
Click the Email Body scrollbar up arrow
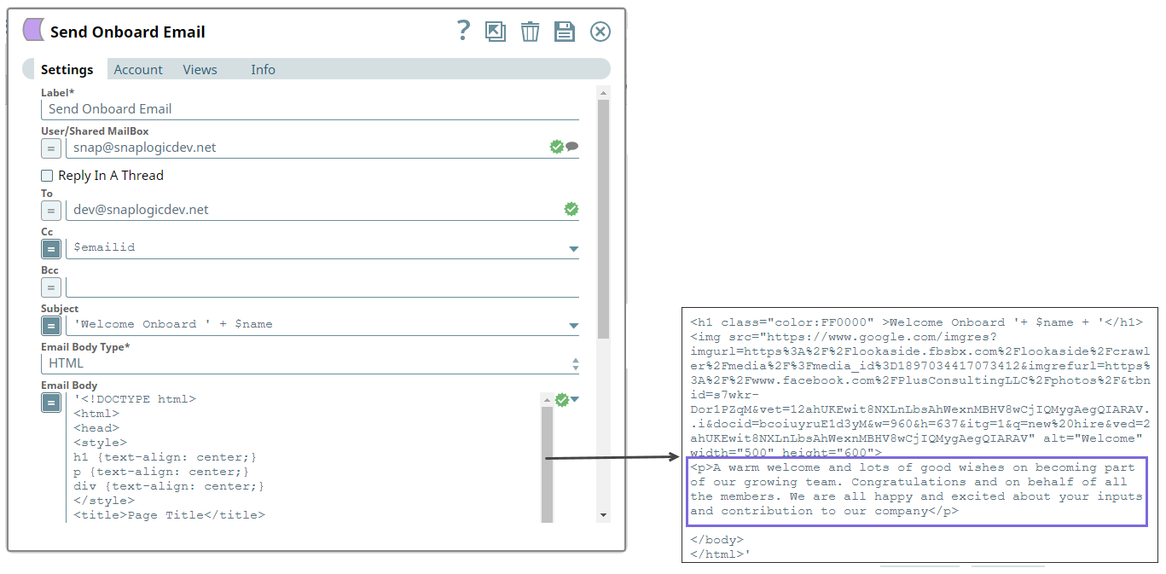pos(548,398)
